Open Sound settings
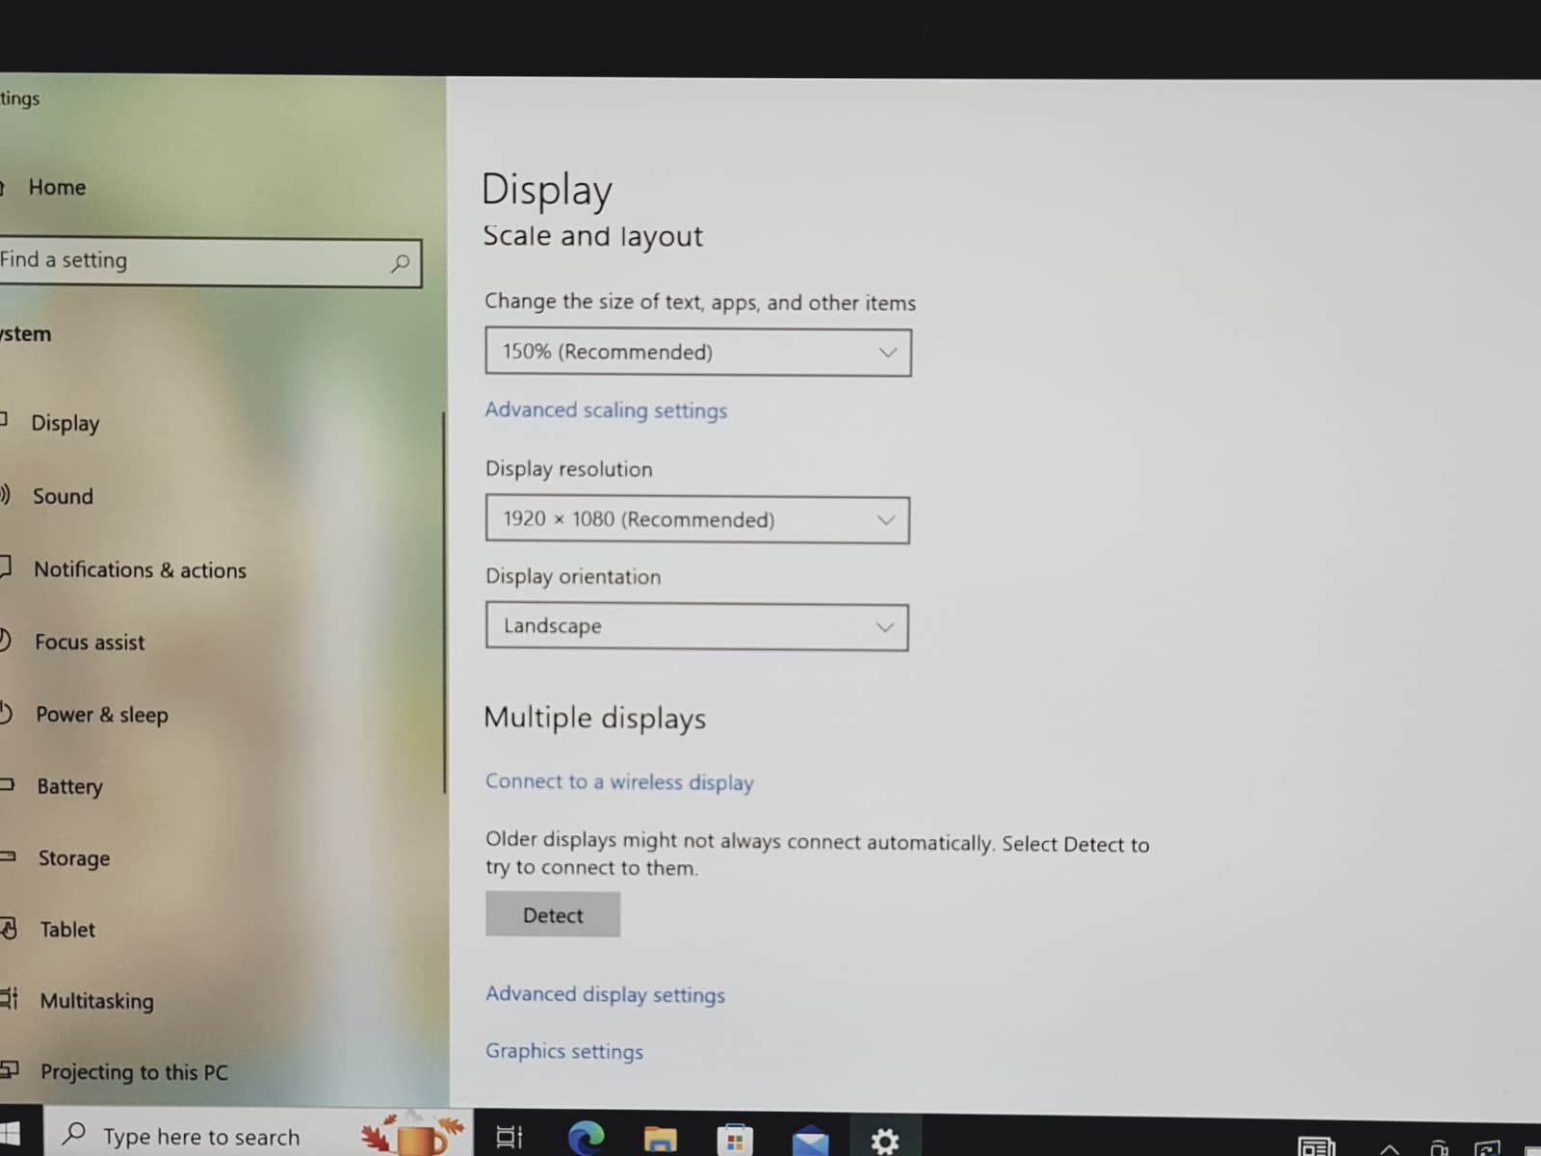Viewport: 1541px width, 1156px height. click(63, 496)
